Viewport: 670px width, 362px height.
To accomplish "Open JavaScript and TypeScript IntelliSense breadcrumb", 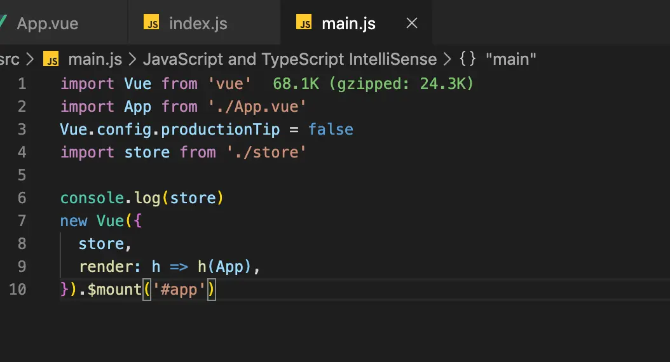I will point(290,60).
